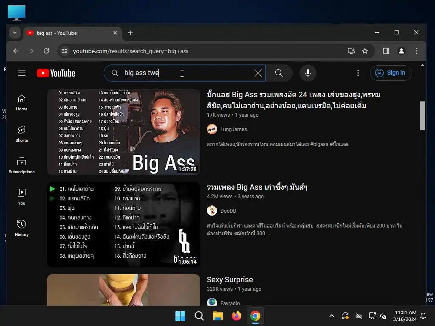Open the taskbar clock showing 11:01 AM
The height and width of the screenshot is (326, 435).
point(405,316)
